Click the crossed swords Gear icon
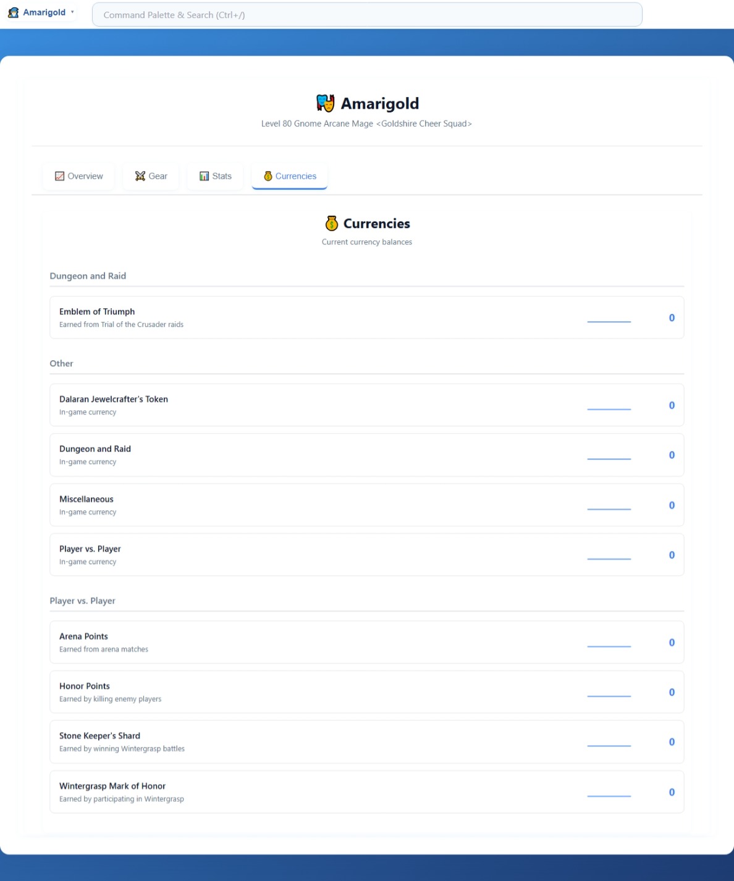This screenshot has width=734, height=881. pyautogui.click(x=140, y=176)
